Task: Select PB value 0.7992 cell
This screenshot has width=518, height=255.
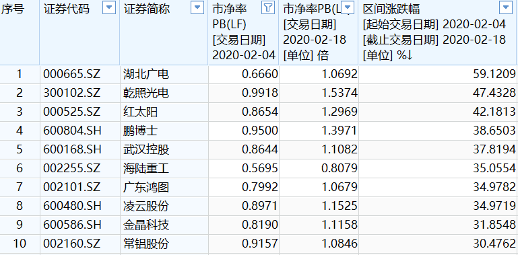Action: (243, 187)
